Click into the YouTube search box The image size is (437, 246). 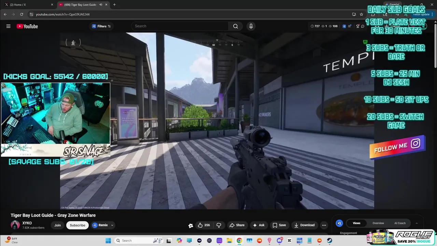click(180, 26)
